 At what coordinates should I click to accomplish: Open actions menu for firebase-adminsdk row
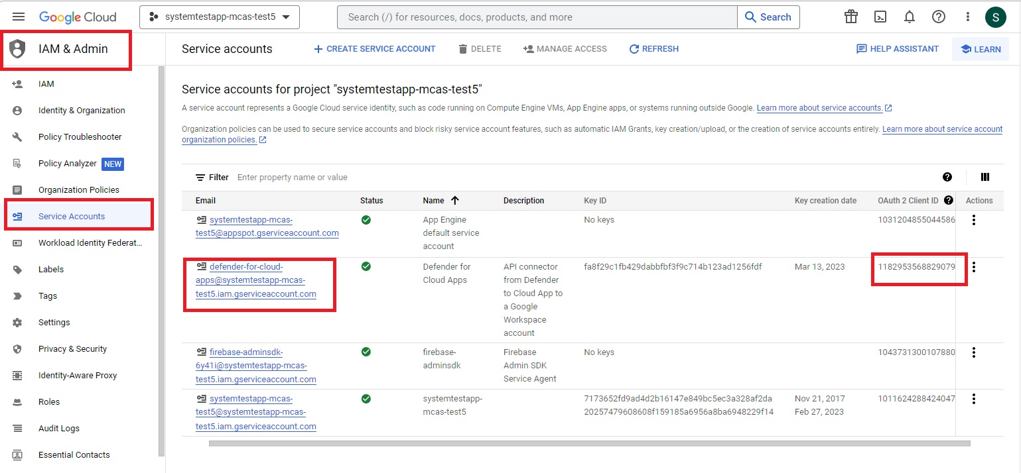click(x=974, y=352)
